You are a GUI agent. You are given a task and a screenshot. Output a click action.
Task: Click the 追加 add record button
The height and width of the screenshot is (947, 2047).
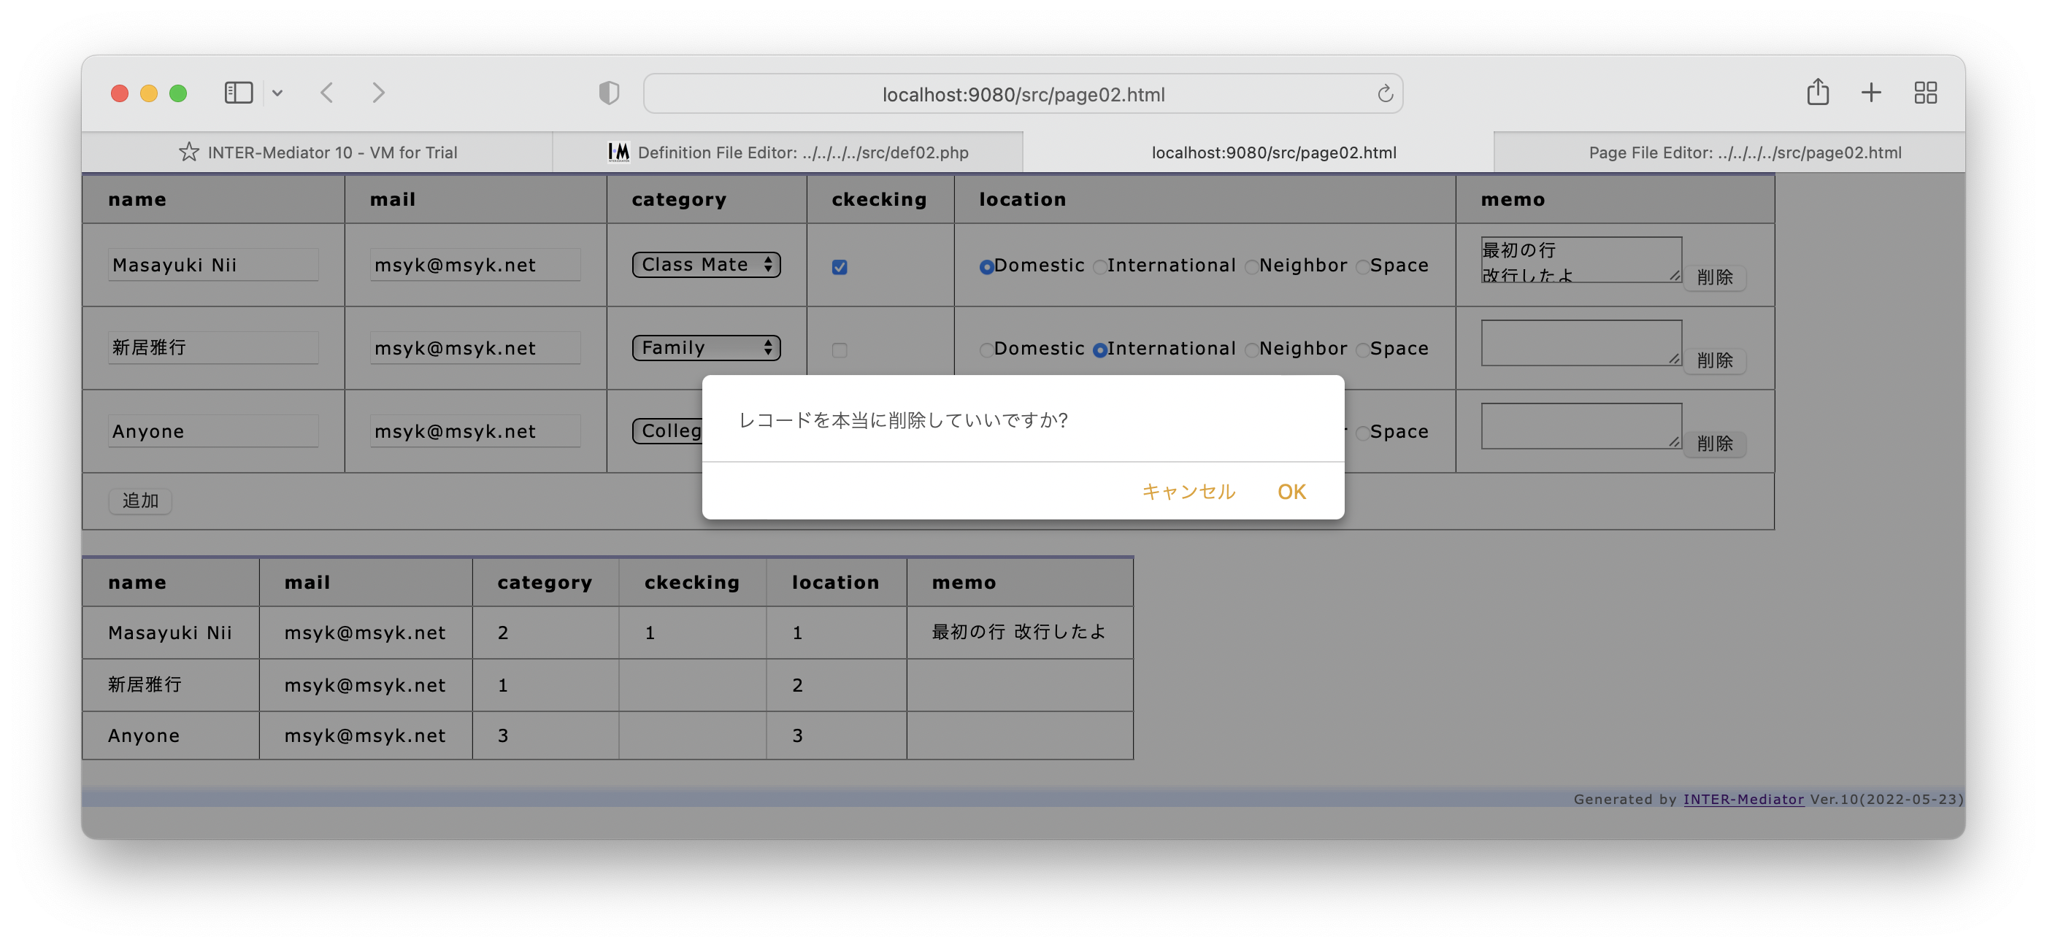[x=140, y=500]
